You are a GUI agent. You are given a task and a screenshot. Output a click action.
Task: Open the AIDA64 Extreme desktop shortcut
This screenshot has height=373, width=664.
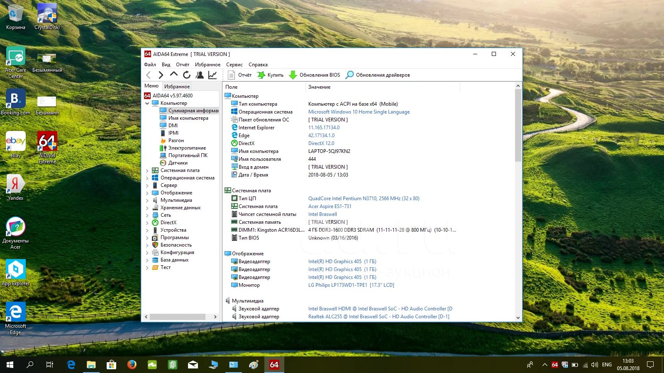pyautogui.click(x=47, y=148)
